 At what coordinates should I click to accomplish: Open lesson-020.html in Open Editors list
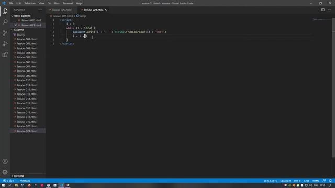tap(31, 20)
